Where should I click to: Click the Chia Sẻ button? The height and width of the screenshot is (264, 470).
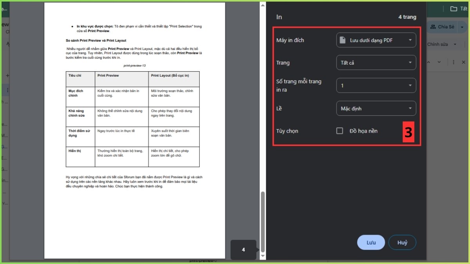[x=445, y=27]
